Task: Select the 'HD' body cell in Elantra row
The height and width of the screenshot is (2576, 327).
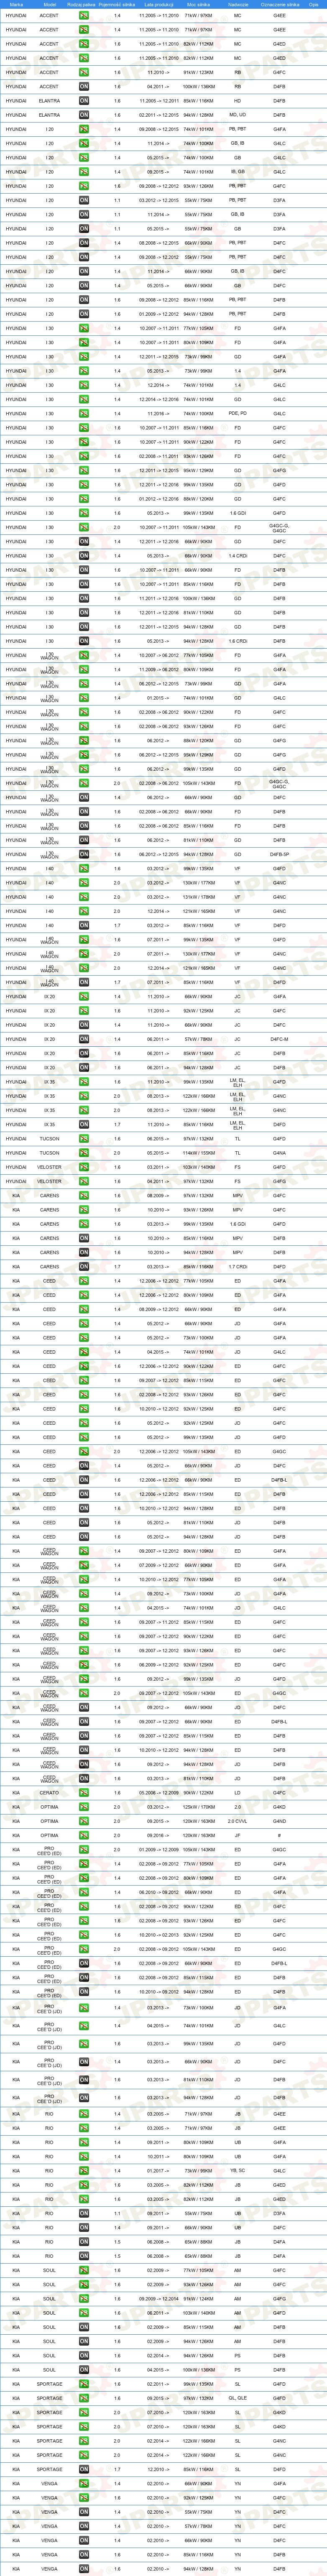Action: (237, 101)
